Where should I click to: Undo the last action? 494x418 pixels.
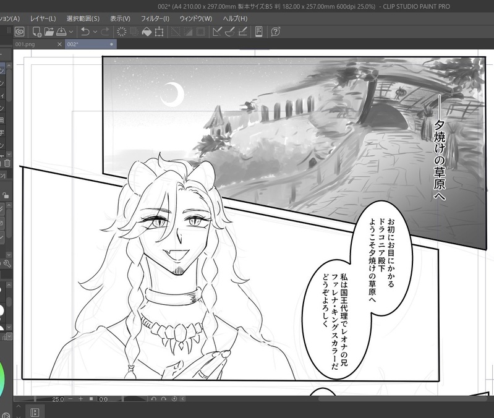pos(85,32)
